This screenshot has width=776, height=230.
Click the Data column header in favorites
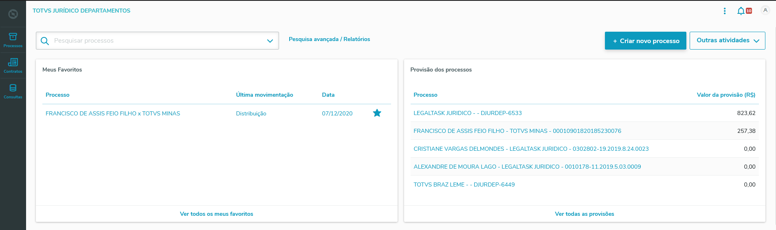pyautogui.click(x=328, y=95)
